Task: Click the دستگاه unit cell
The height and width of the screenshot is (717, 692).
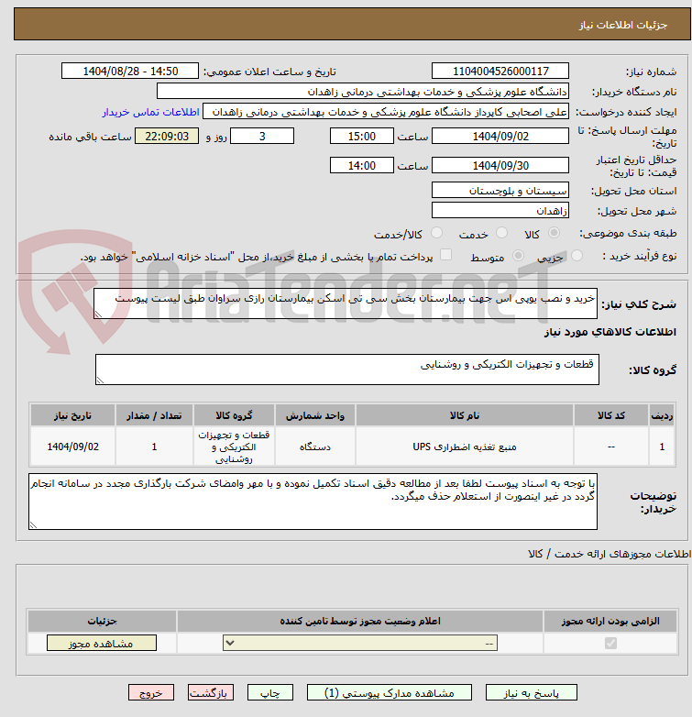Action: [x=315, y=447]
